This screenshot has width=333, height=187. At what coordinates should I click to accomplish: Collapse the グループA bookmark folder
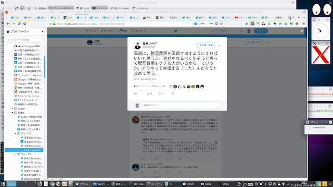(x=16, y=133)
